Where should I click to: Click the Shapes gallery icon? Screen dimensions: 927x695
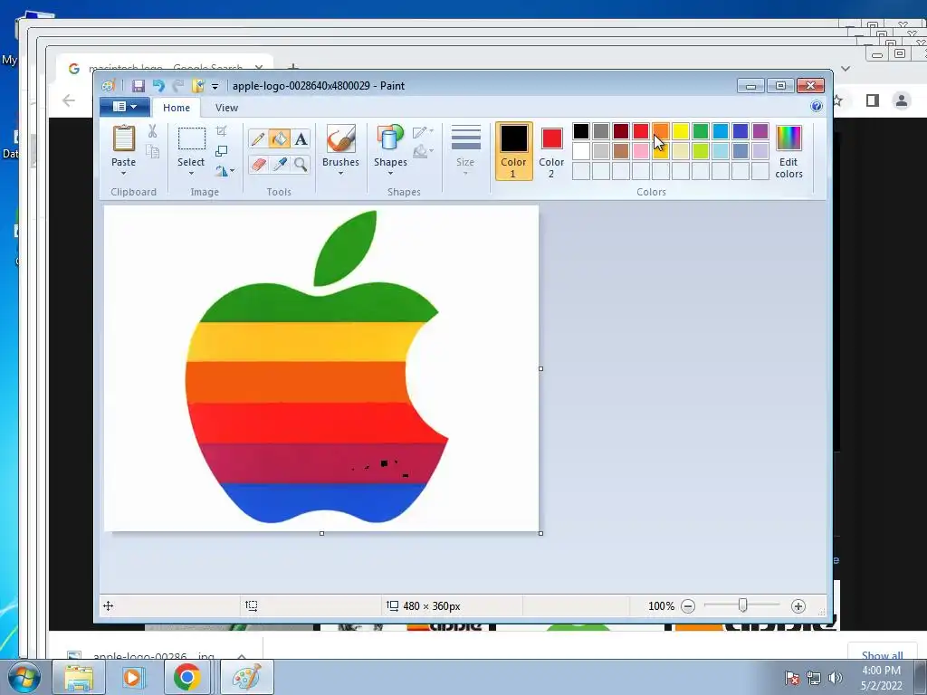point(390,138)
